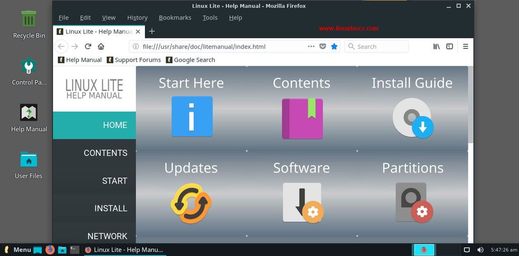Open the File menu
The height and width of the screenshot is (256, 519).
point(63,18)
